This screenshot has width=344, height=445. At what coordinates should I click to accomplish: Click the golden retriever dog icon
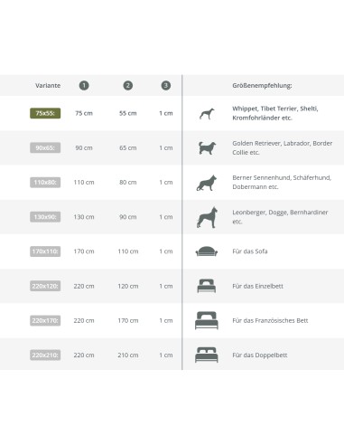coord(207,148)
